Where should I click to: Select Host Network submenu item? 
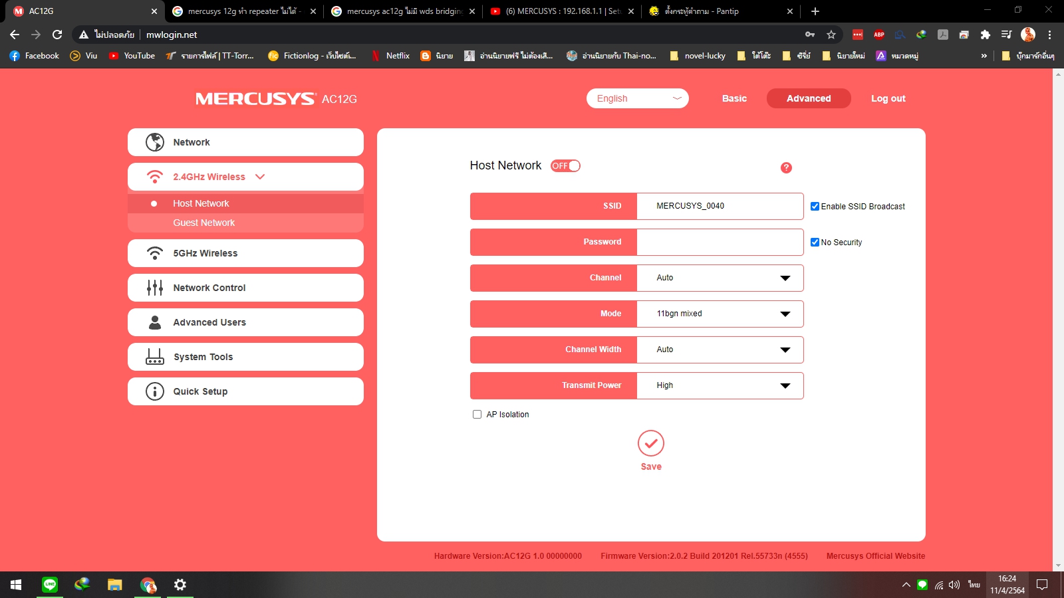click(x=245, y=203)
